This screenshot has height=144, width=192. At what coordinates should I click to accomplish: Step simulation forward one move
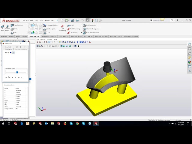pyautogui.click(x=15, y=77)
